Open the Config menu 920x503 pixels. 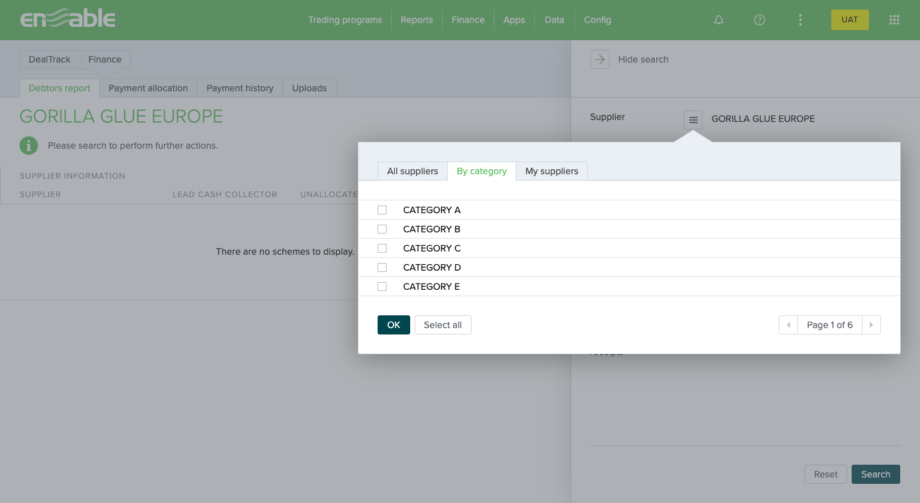click(x=597, y=20)
